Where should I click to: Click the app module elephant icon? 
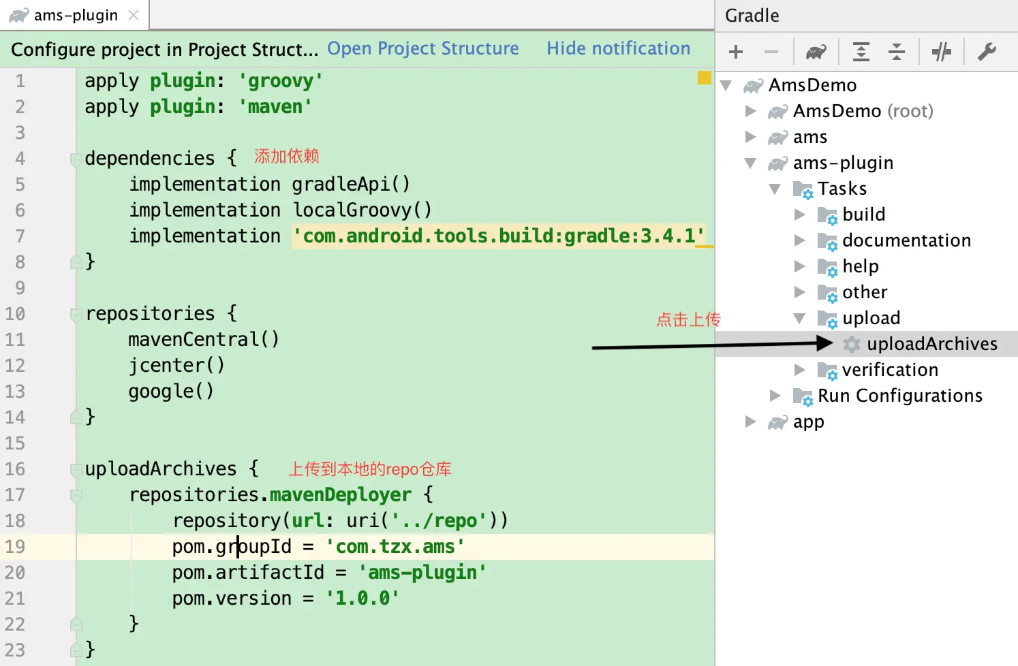(x=778, y=422)
